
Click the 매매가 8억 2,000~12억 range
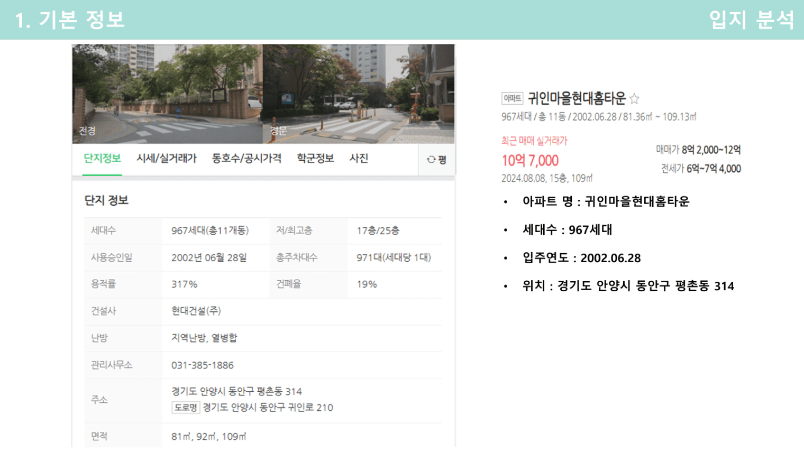(x=698, y=150)
